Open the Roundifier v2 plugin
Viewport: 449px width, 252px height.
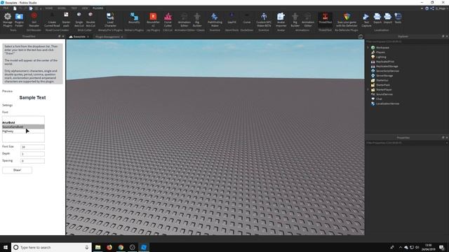(153, 20)
